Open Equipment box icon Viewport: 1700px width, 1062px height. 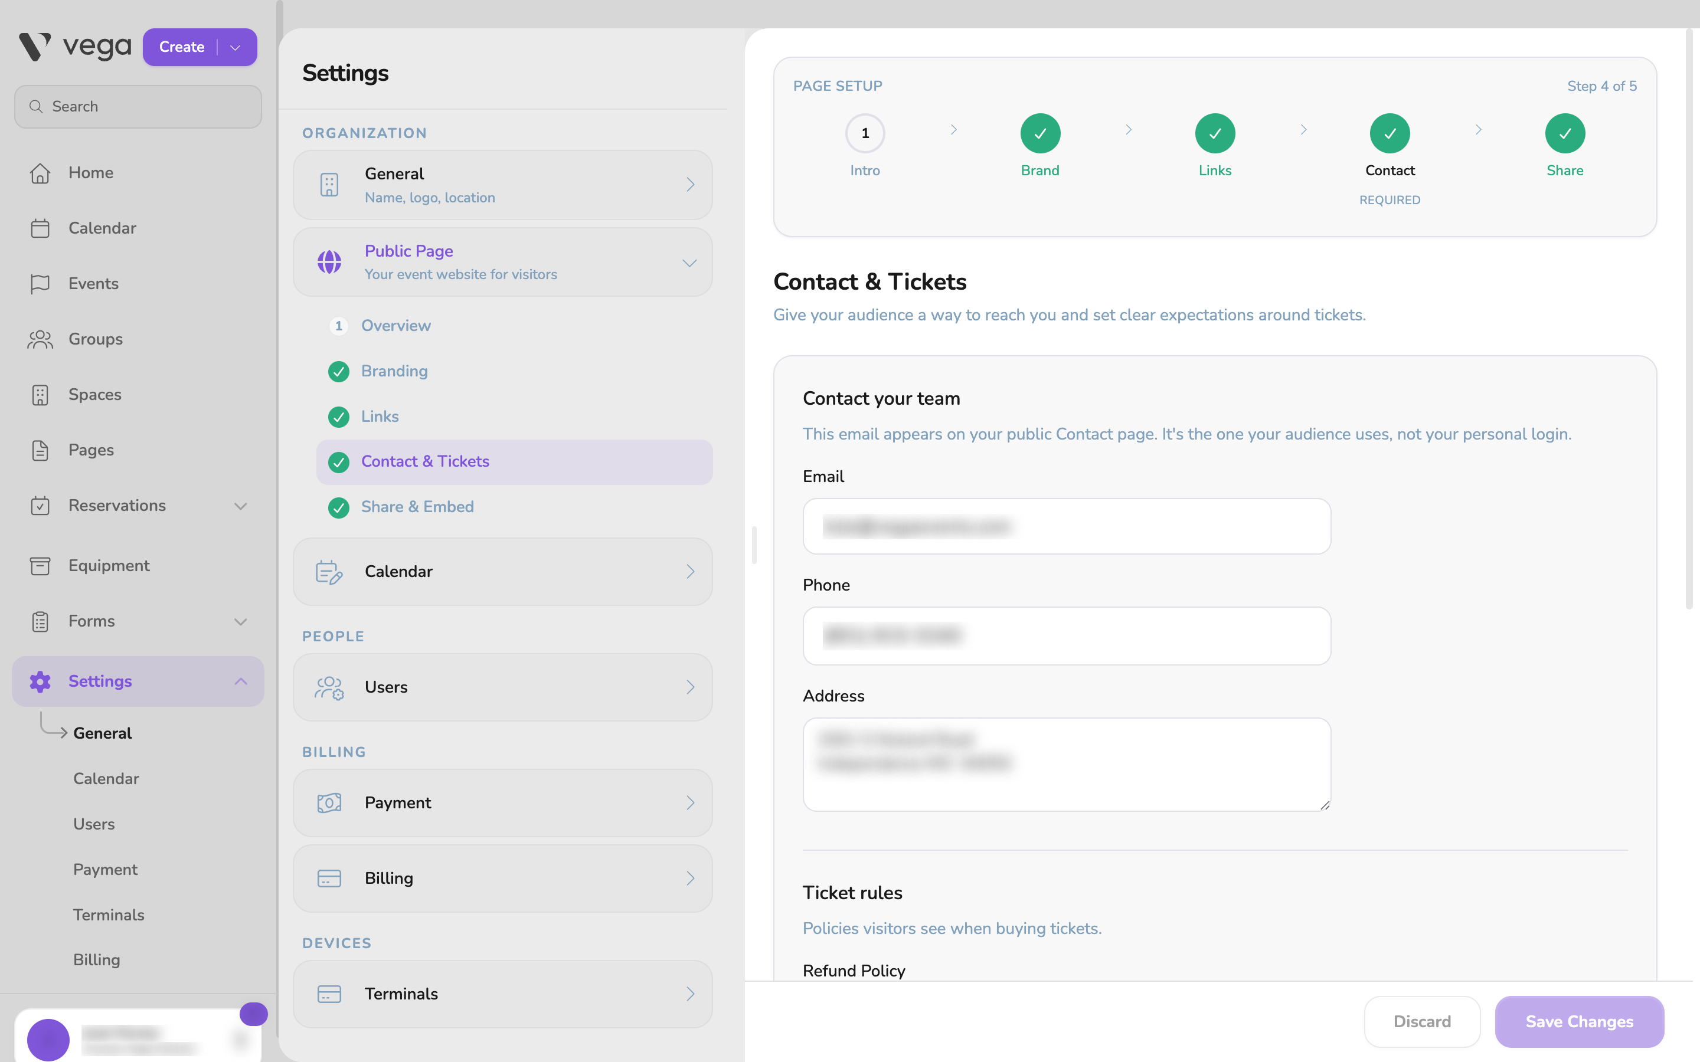click(40, 565)
